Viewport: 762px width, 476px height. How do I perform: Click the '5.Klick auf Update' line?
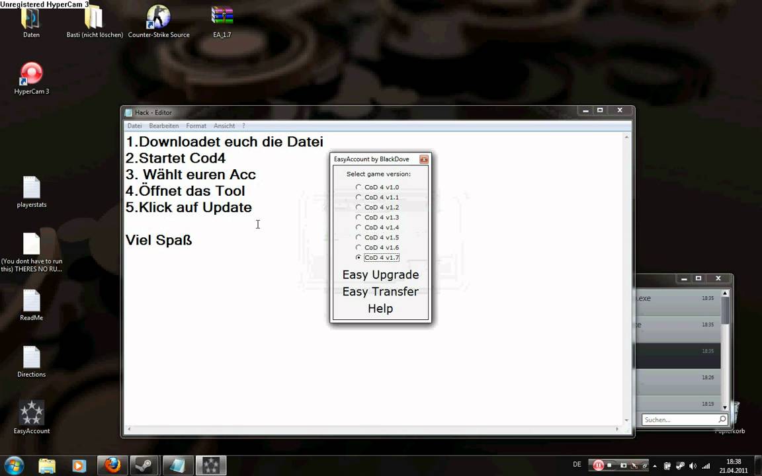[x=189, y=208]
